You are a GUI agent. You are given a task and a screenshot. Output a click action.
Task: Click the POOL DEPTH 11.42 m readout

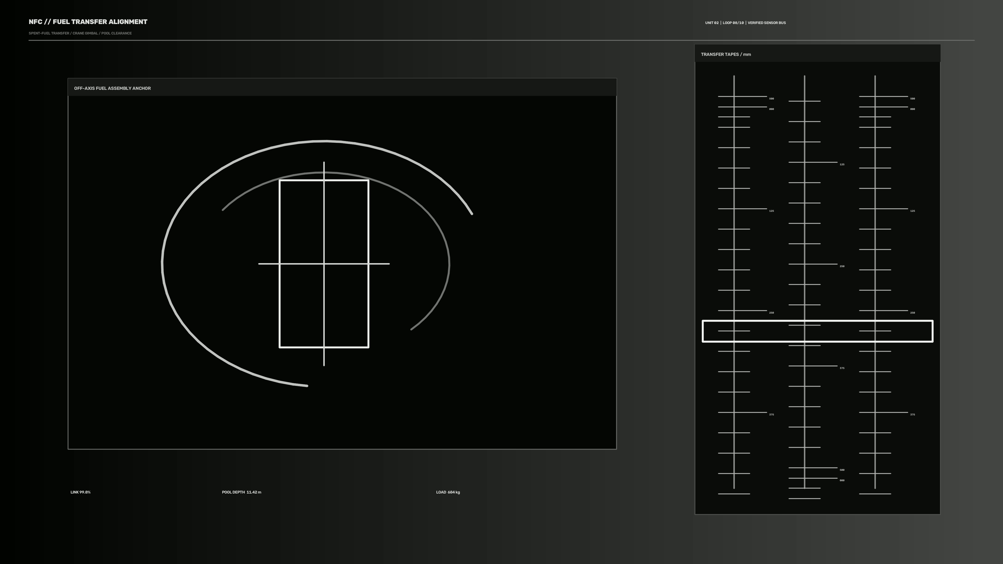tap(241, 492)
